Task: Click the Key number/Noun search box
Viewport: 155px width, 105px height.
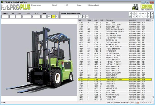Action: coord(69,17)
